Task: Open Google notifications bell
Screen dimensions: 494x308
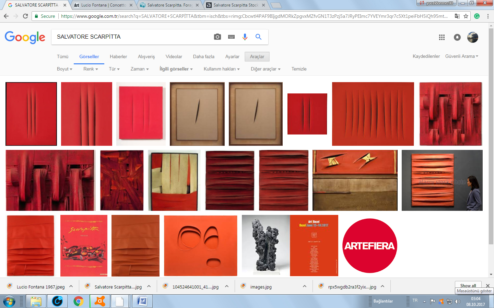Action: point(457,37)
